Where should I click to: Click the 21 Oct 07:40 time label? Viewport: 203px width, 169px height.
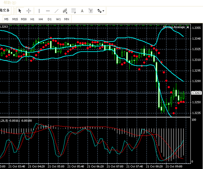(135, 167)
